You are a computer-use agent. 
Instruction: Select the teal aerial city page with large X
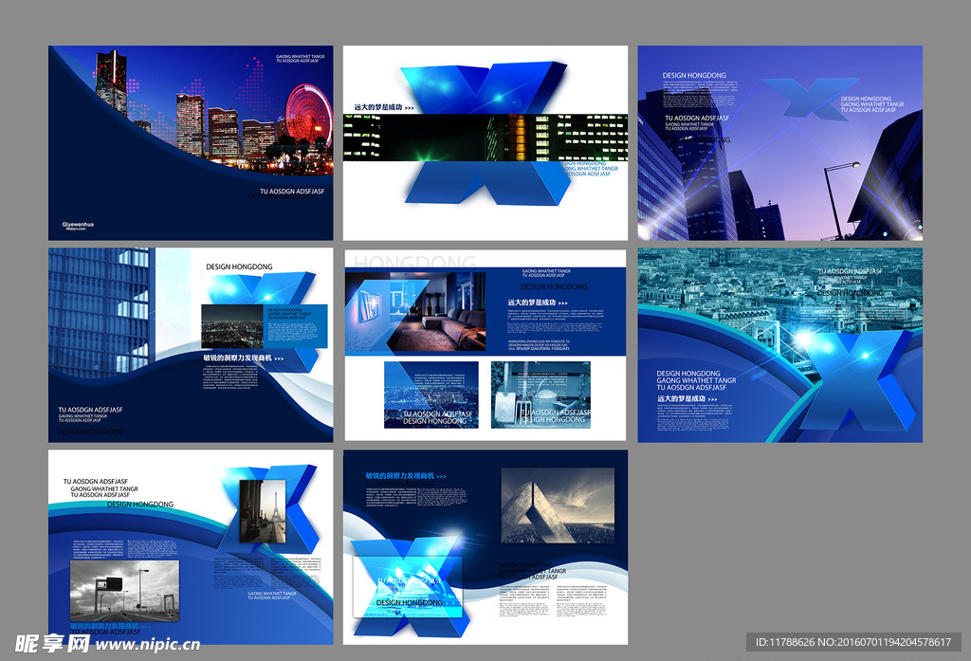[x=780, y=345]
